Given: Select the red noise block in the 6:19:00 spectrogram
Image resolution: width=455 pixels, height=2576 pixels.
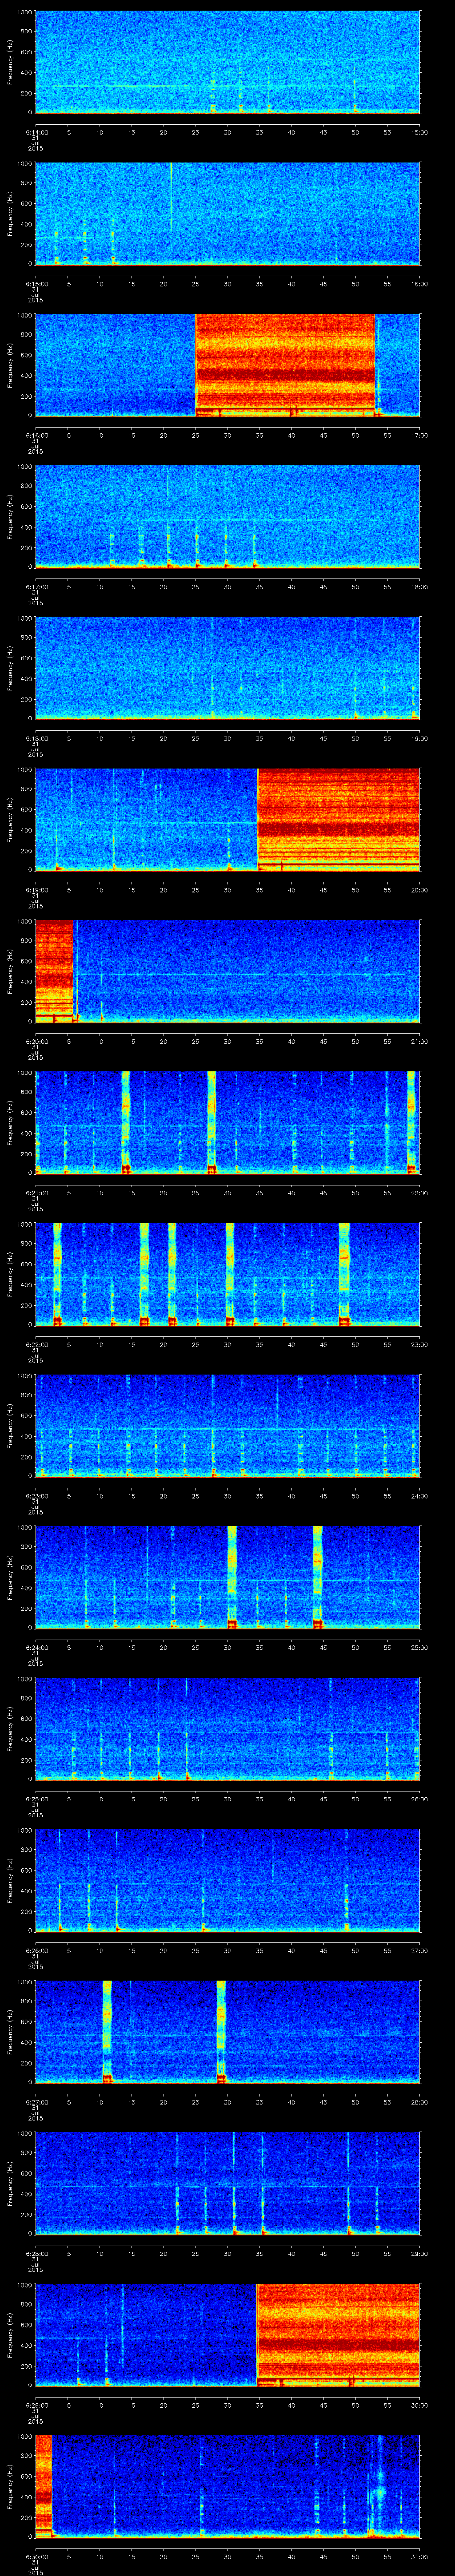Looking at the screenshot, I should [338, 818].
